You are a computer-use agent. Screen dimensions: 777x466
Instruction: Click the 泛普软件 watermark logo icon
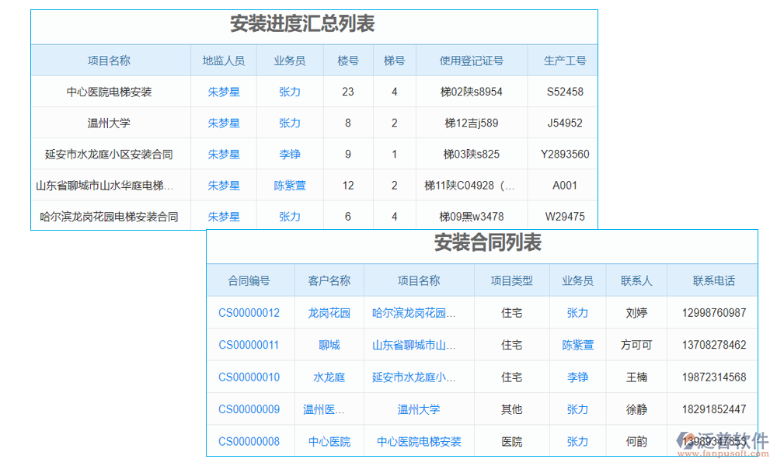point(685,440)
